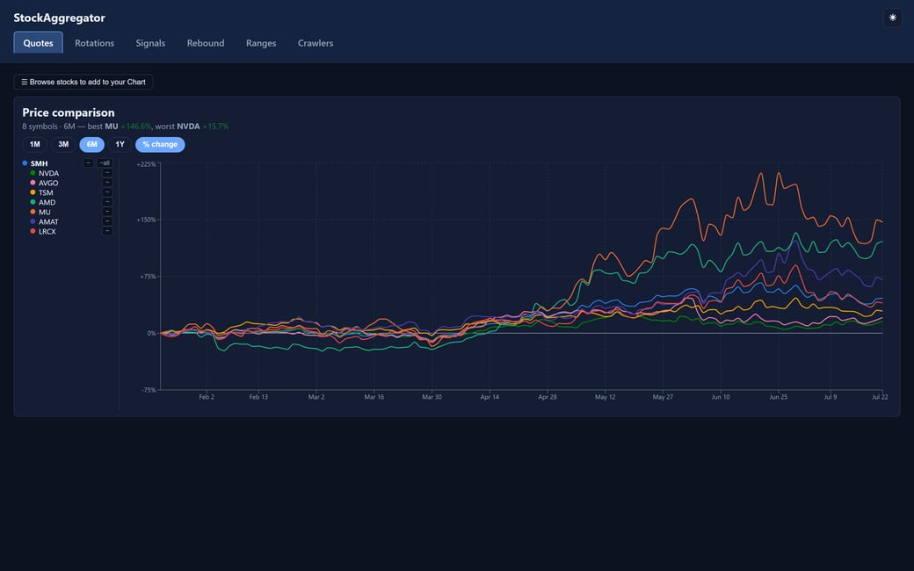Click the Apr 28 date label
Image resolution: width=914 pixels, height=571 pixels.
coord(548,397)
